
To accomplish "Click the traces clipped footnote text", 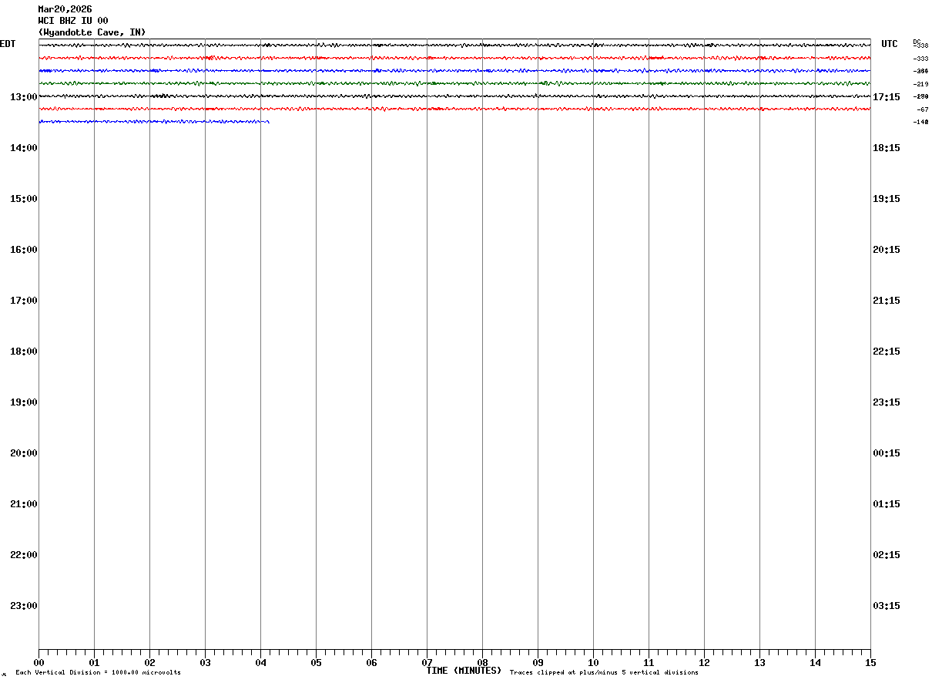I will click(x=604, y=673).
